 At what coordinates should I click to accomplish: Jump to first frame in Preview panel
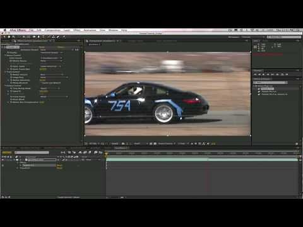(x=255, y=74)
